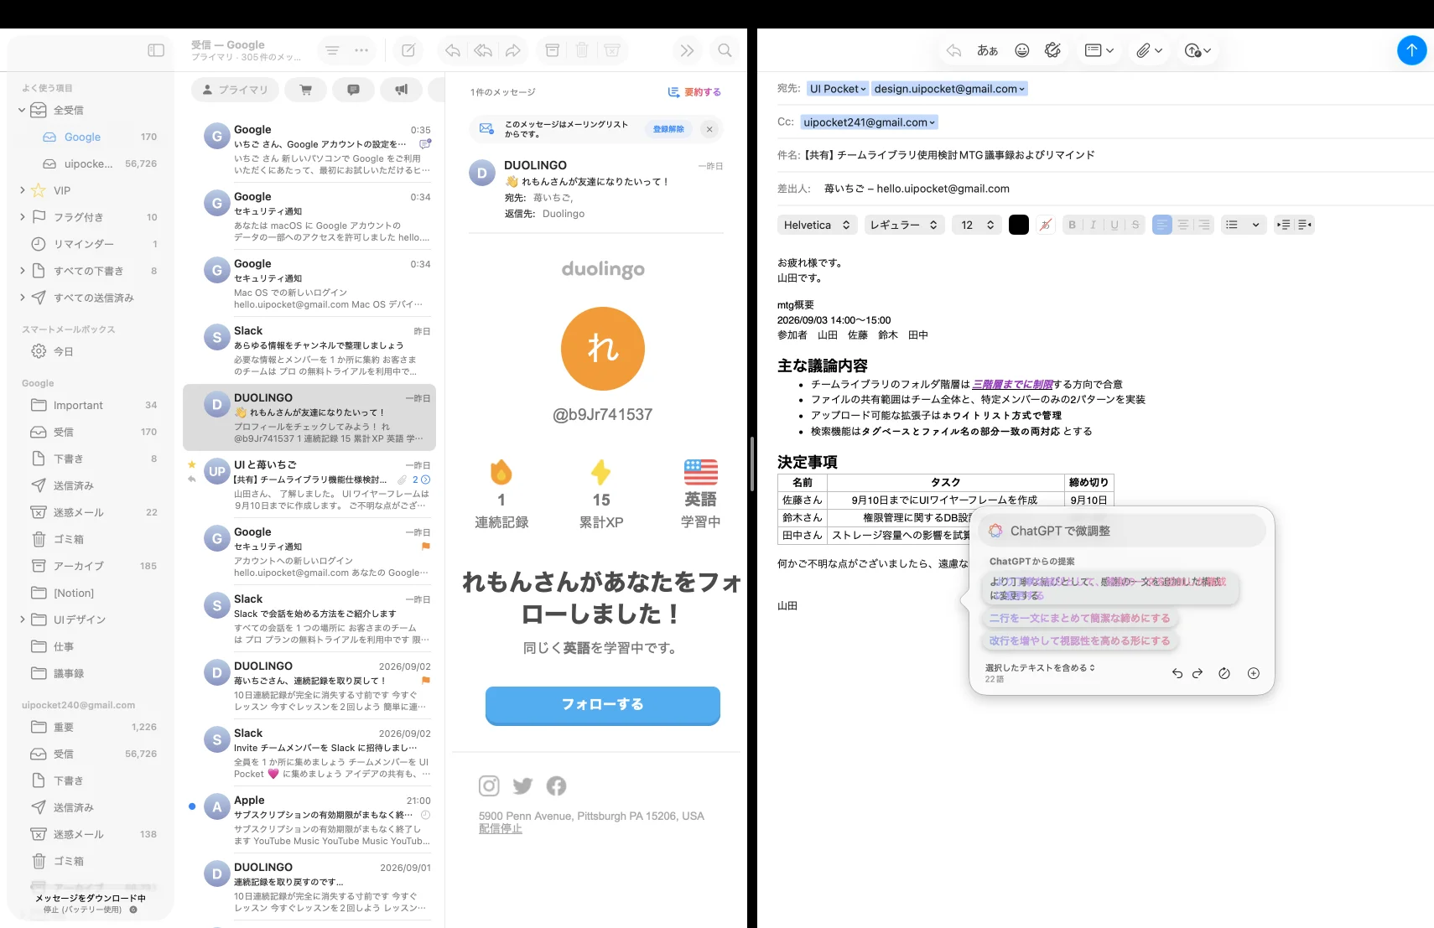Forward the selected message
This screenshot has width=1434, height=928.
pos(513,50)
